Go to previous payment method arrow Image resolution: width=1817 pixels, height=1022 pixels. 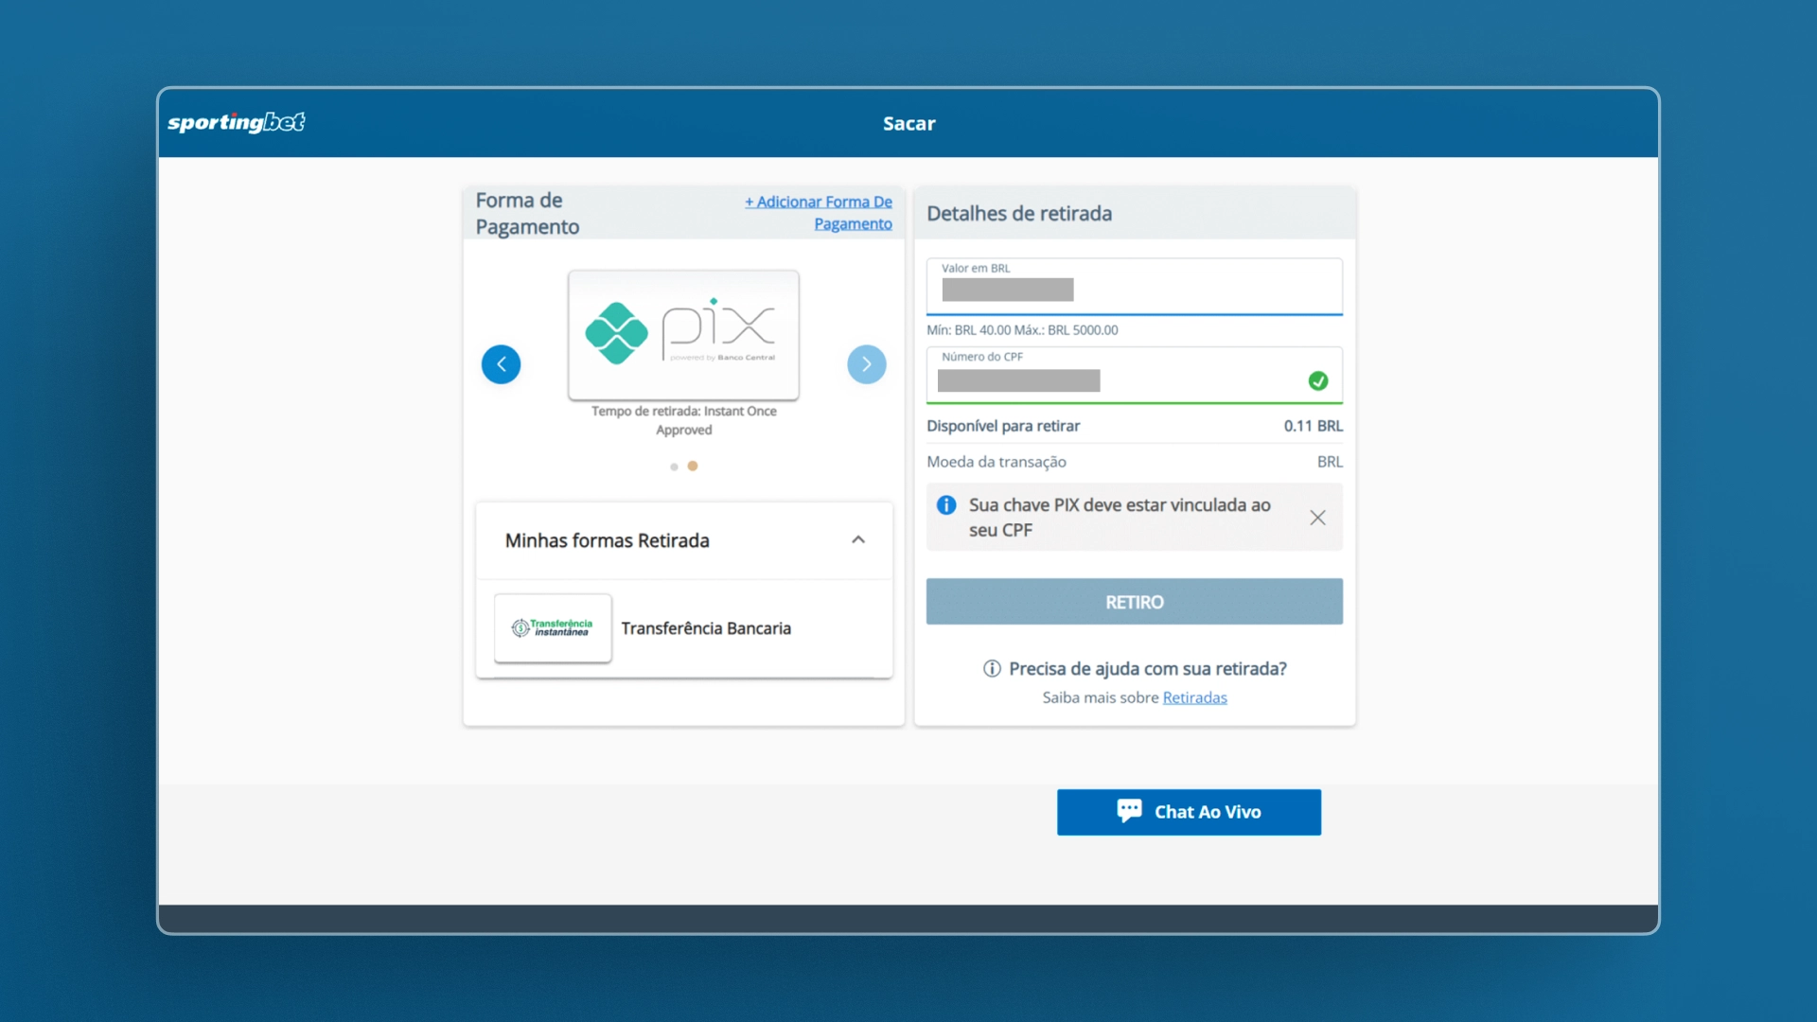pos(502,364)
